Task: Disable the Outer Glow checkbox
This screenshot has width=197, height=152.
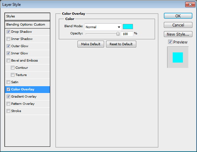Action: pos(8,46)
